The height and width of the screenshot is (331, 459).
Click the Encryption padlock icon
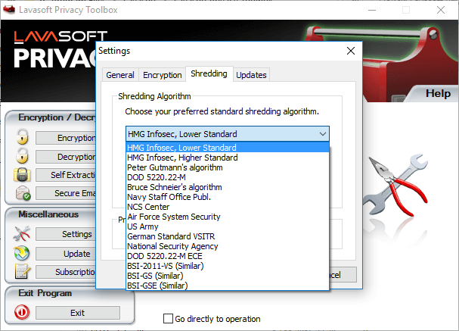pyautogui.click(x=22, y=137)
